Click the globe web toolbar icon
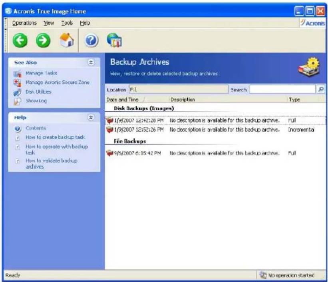 coord(114,40)
